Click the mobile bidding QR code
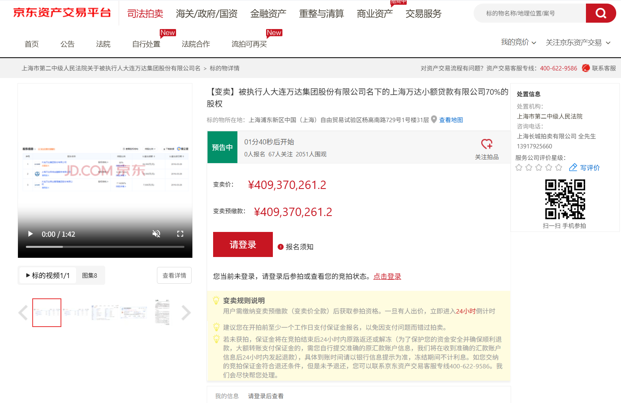Viewport: 621px width, 403px height. tap(565, 199)
